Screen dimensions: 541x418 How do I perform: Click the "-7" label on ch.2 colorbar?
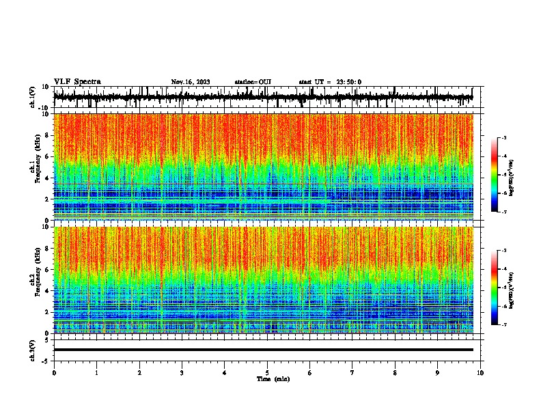pos(503,325)
